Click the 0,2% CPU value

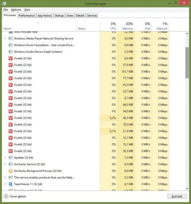pyautogui.click(x=113, y=118)
